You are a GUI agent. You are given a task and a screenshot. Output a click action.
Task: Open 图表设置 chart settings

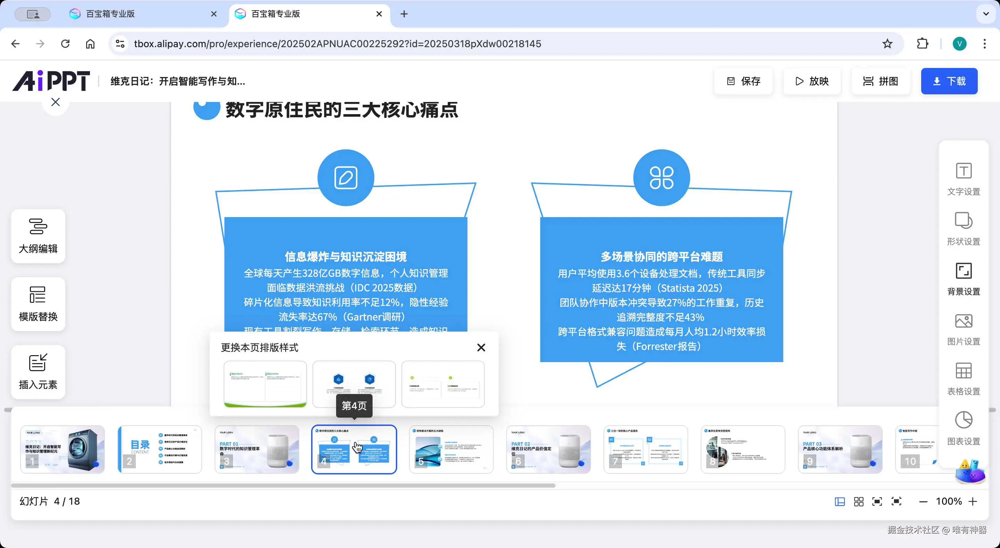(x=963, y=429)
